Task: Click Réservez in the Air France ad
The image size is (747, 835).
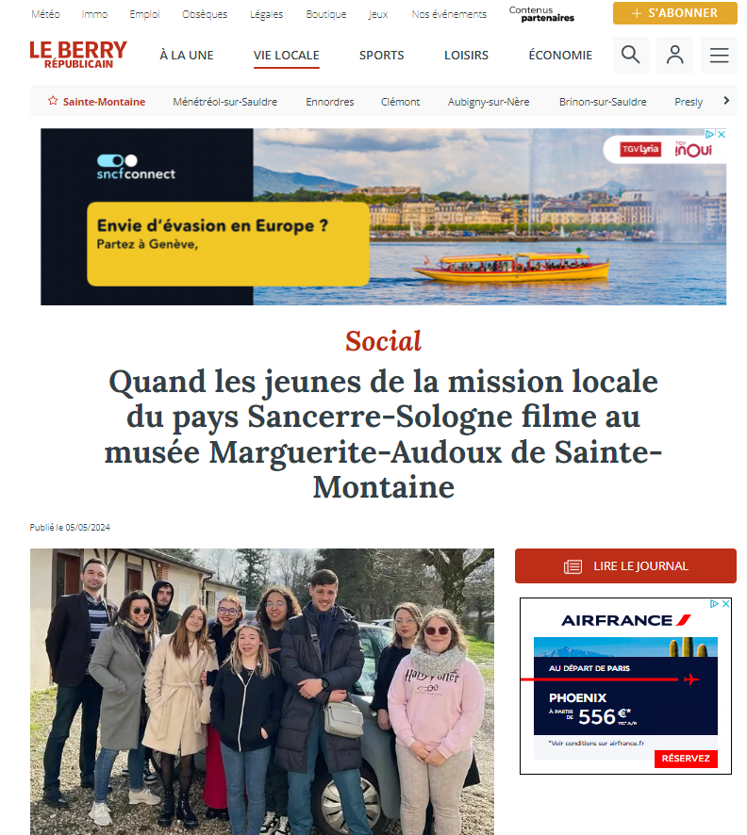Action: pyautogui.click(x=686, y=759)
